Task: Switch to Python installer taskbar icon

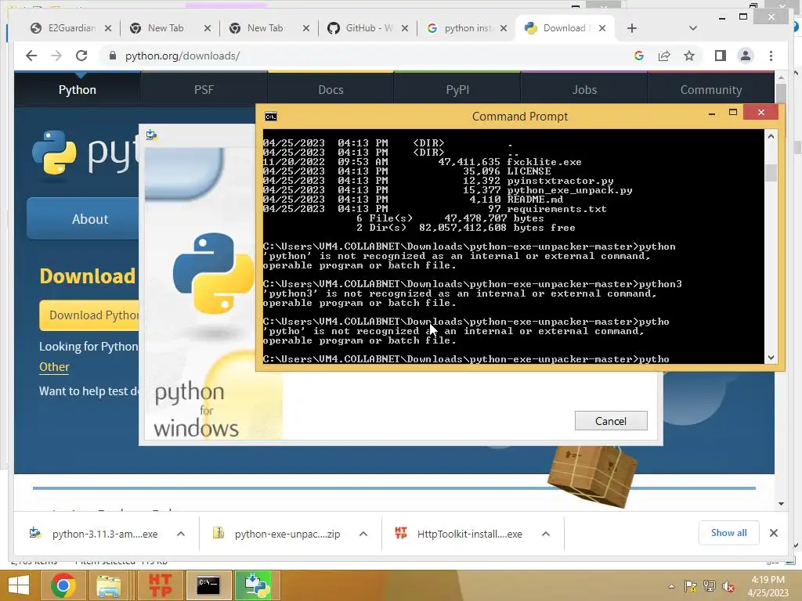Action: [257, 585]
